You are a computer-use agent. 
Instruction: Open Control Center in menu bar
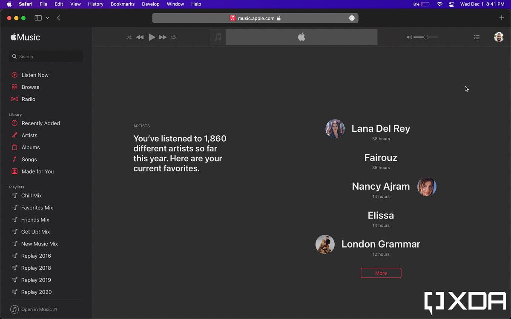452,4
